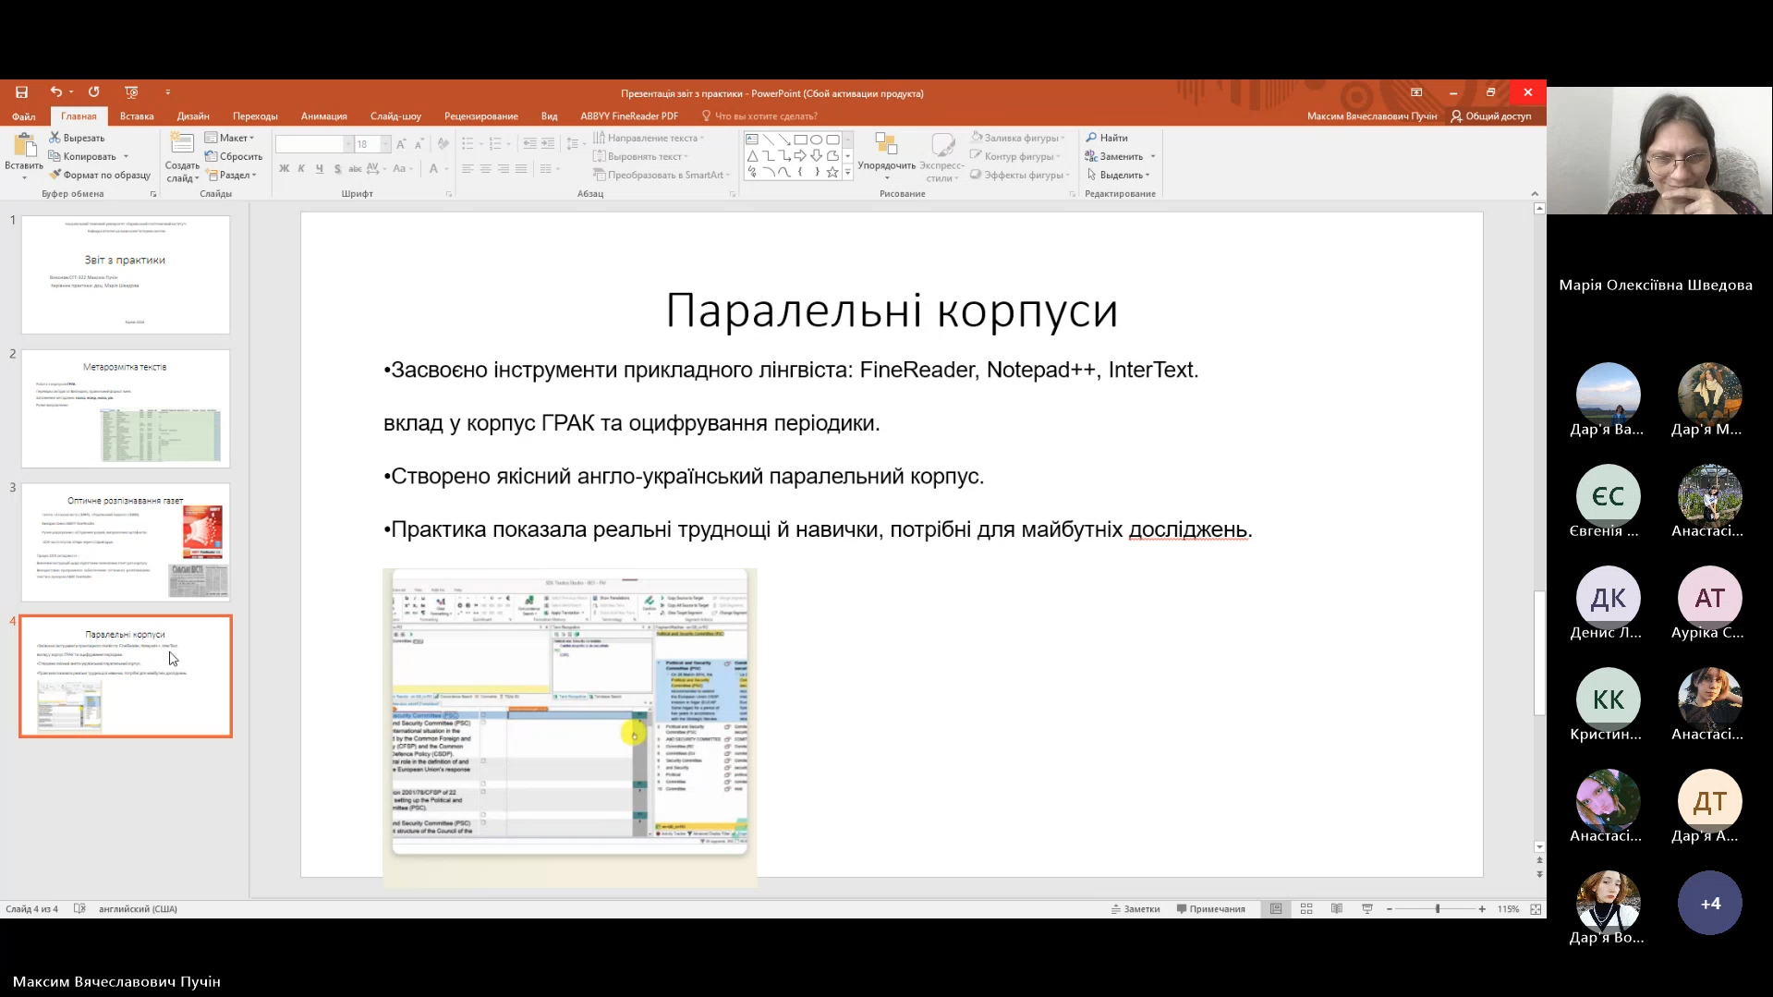
Task: Fit slide to current window
Action: tap(1536, 909)
